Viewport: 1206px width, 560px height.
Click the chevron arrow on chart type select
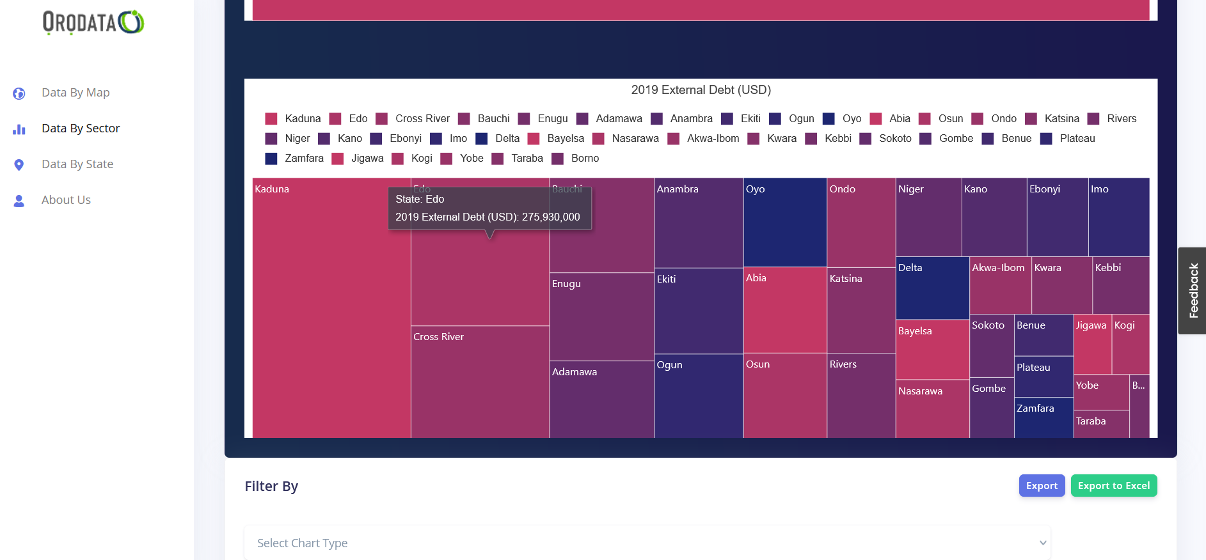tap(1042, 543)
